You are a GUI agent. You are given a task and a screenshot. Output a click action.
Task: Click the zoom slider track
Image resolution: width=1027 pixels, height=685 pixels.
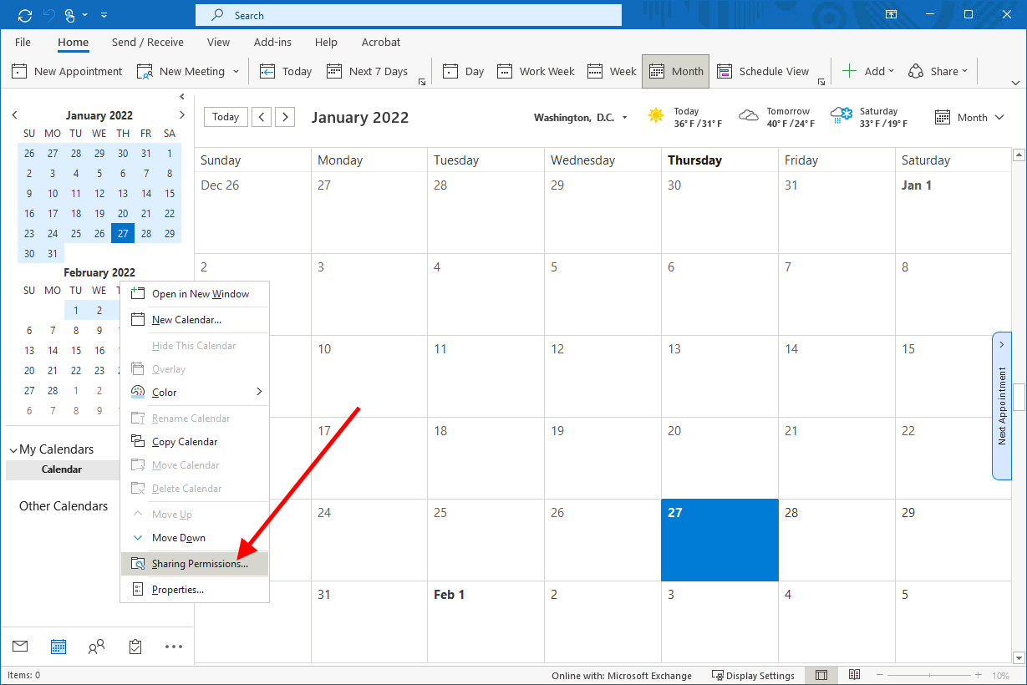[929, 675]
